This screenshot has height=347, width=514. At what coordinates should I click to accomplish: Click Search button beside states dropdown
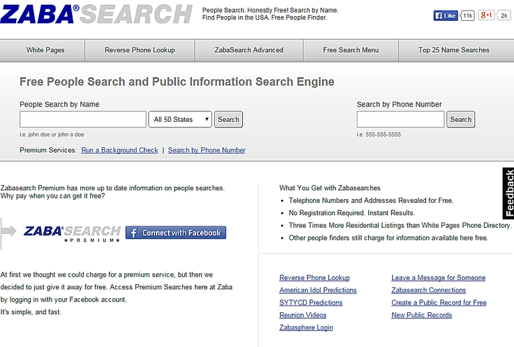[x=228, y=119]
